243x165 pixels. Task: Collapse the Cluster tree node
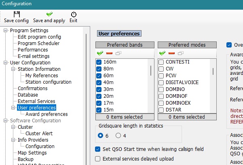(x=13, y=127)
